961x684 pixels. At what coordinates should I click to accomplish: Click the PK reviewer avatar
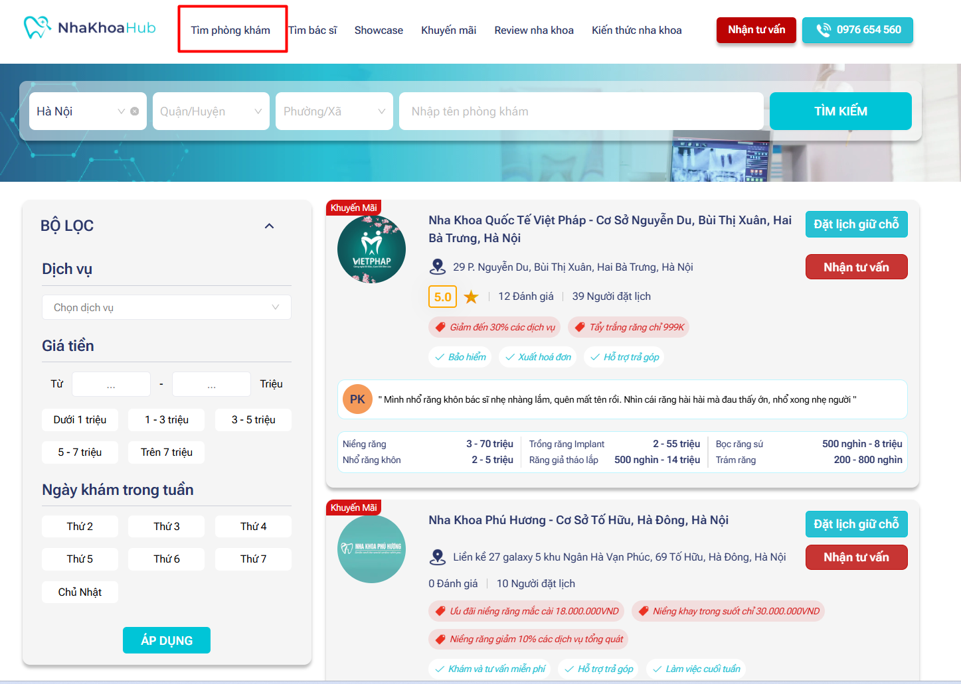357,399
